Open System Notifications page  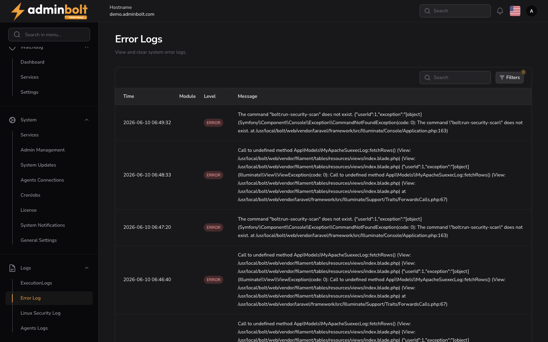[x=43, y=225]
